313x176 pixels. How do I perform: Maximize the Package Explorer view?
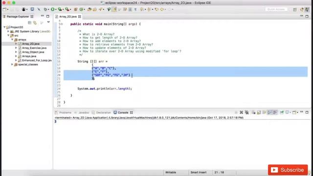48,16
